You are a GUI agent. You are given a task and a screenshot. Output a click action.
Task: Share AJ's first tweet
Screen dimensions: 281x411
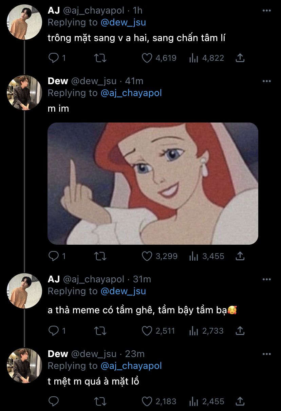240,58
